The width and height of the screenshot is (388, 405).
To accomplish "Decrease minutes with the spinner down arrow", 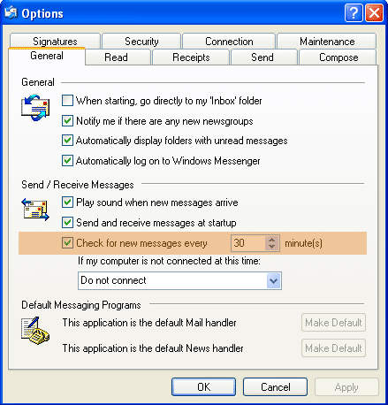I will click(272, 247).
